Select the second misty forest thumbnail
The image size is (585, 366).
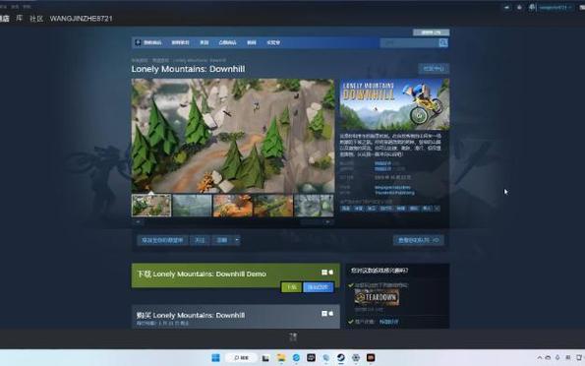click(192, 205)
